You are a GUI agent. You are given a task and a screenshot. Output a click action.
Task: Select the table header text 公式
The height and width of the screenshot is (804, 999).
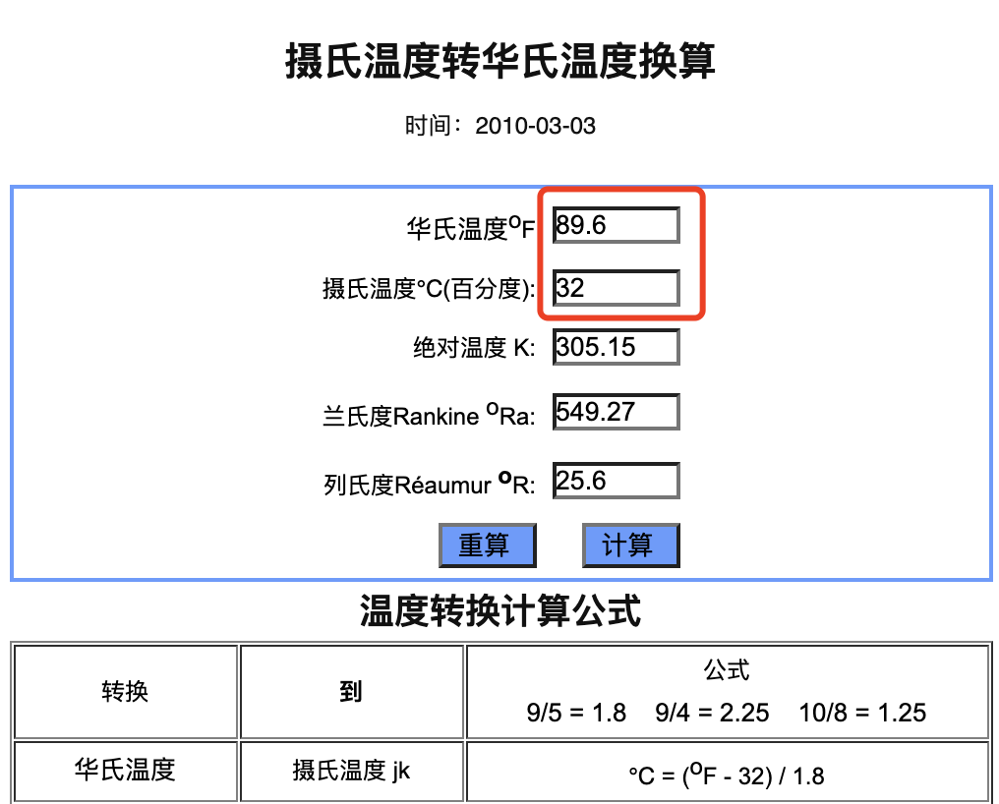point(727,670)
